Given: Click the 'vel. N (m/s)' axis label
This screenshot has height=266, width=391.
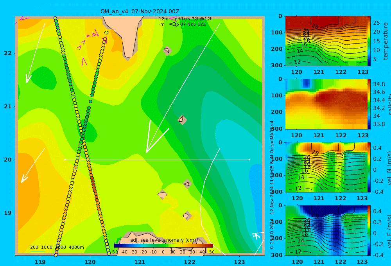Looking at the screenshot, I should 389,168.
